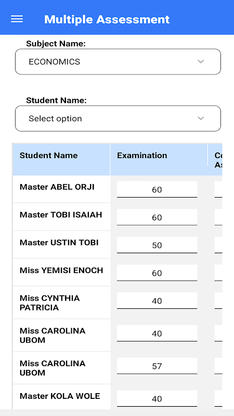Viewport: 234px width, 416px height.
Task: Select the Master ABEL ORJI row name
Action: (57, 187)
